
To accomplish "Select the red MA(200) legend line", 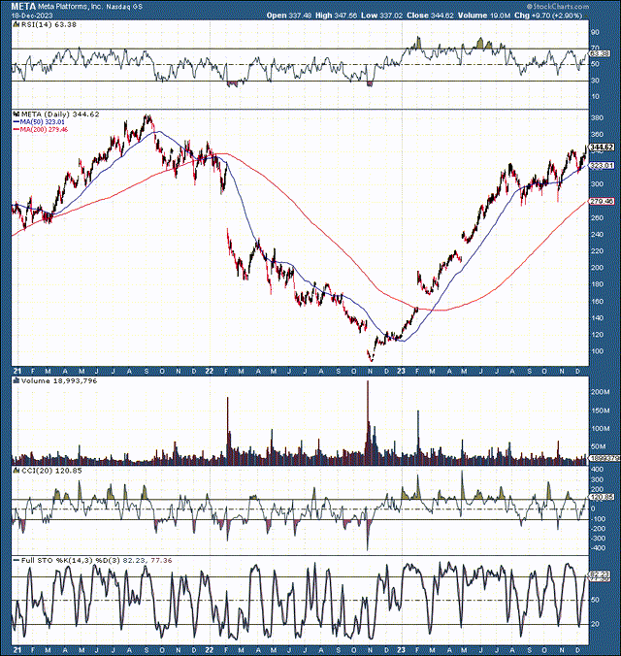I will pos(16,130).
